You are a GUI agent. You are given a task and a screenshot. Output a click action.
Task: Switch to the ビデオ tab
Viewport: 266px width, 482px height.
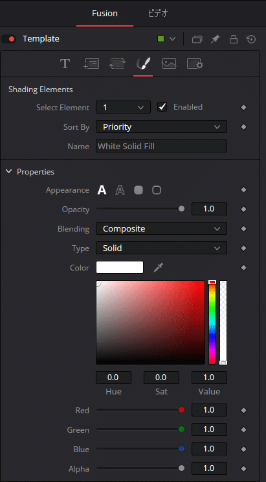pos(158,14)
